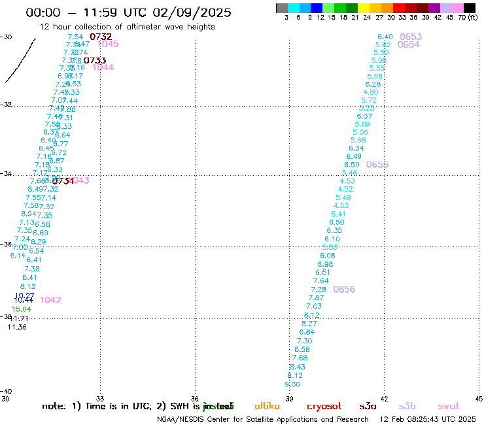Click the NOAA/NESDIS Center credit line
The height and width of the screenshot is (425, 484).
263,420
